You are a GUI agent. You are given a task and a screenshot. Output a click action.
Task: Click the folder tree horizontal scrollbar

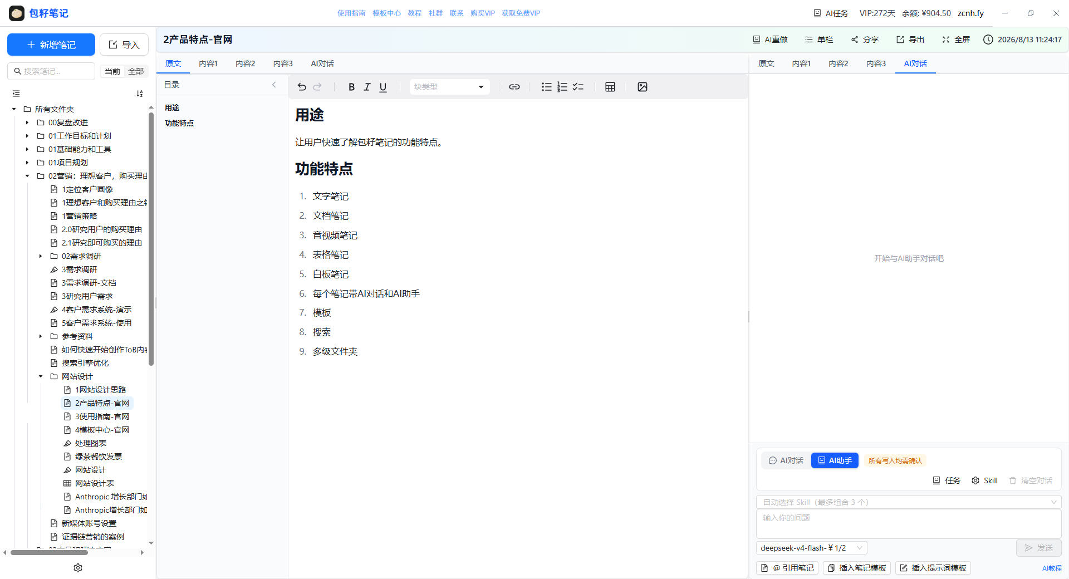(x=49, y=553)
